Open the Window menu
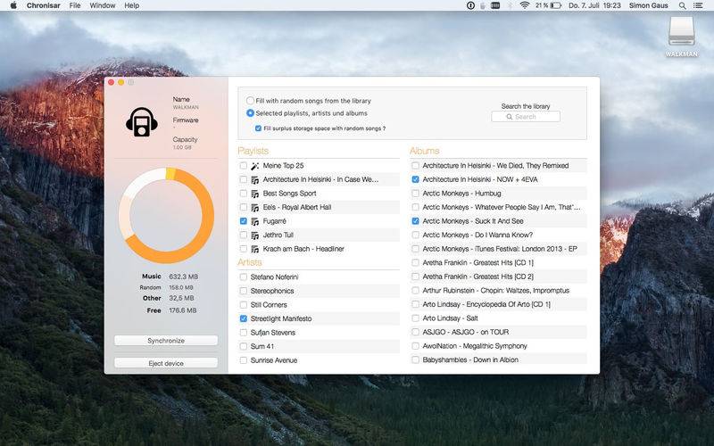The image size is (714, 446). (x=102, y=5)
